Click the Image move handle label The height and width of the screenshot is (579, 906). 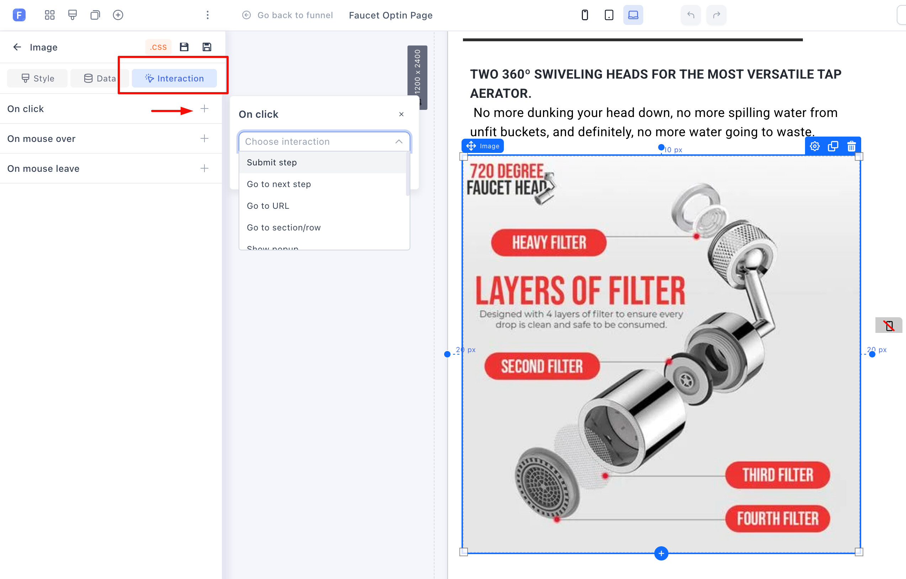[x=483, y=146]
